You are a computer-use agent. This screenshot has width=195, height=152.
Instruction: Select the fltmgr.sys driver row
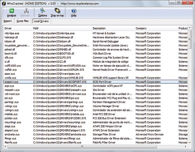click(96, 138)
